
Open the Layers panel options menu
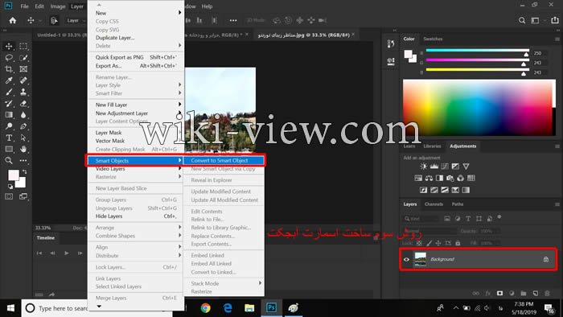[x=557, y=204]
